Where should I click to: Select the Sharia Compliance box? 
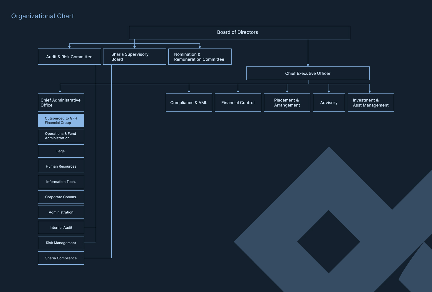[61, 258]
